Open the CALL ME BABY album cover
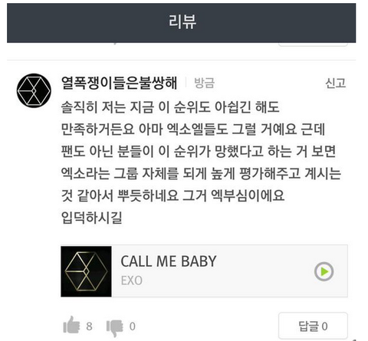Screen dimensions: 368x341 [86, 271]
